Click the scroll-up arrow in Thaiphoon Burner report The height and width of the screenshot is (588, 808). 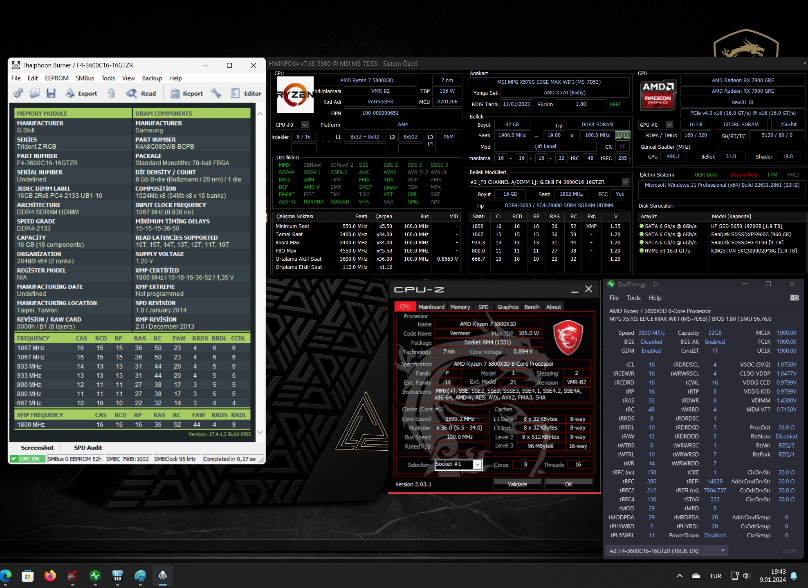click(x=260, y=114)
